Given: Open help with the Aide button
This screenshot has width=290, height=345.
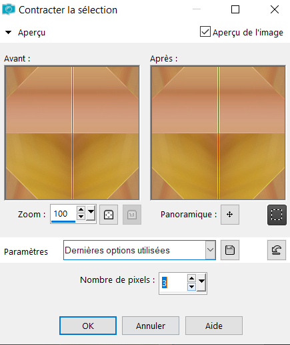Looking at the screenshot, I should pyautogui.click(x=214, y=326).
